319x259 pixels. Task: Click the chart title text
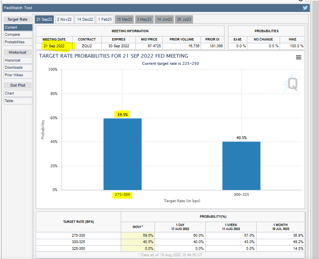tap(114, 56)
